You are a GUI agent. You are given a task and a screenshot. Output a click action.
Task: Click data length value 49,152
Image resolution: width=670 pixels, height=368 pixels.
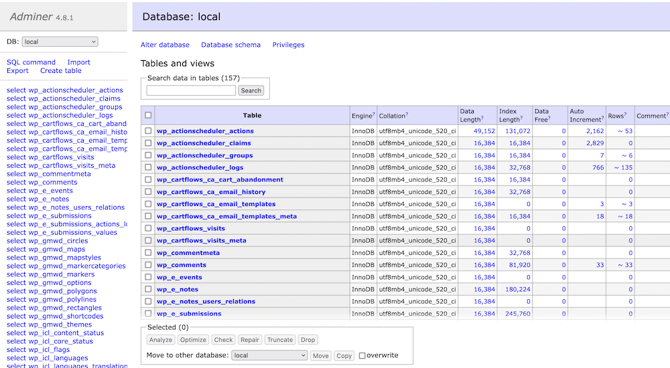[x=484, y=131]
